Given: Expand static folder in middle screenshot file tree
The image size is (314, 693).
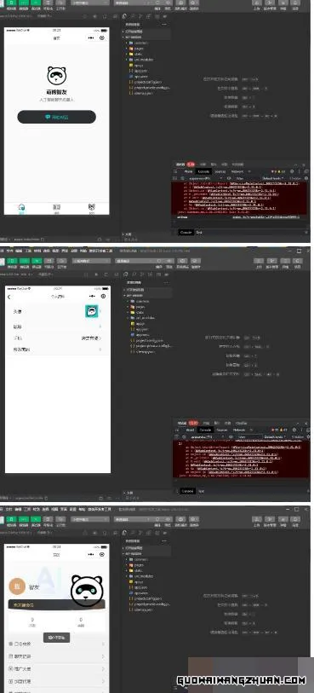Looking at the screenshot, I should [x=140, y=312].
